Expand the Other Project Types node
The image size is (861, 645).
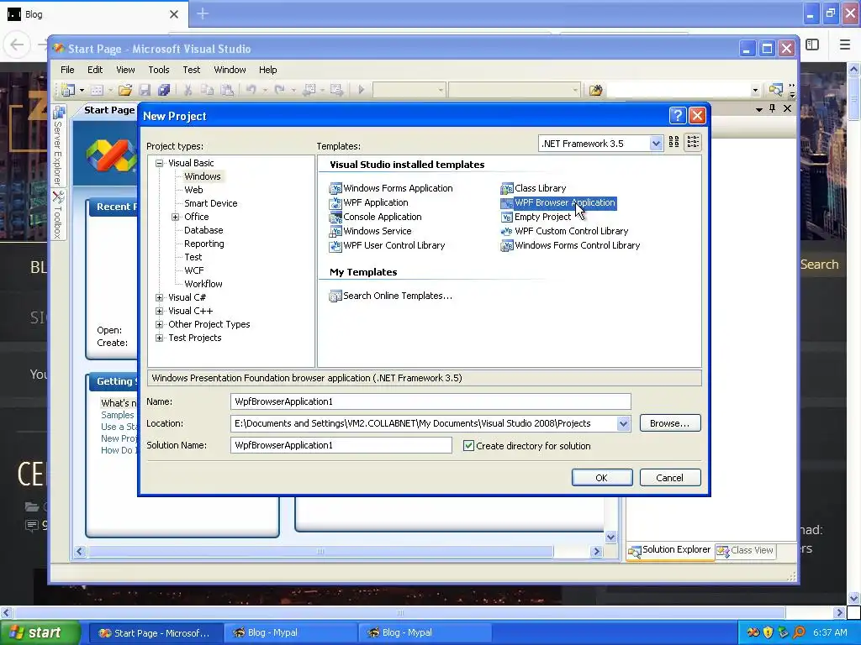159,324
